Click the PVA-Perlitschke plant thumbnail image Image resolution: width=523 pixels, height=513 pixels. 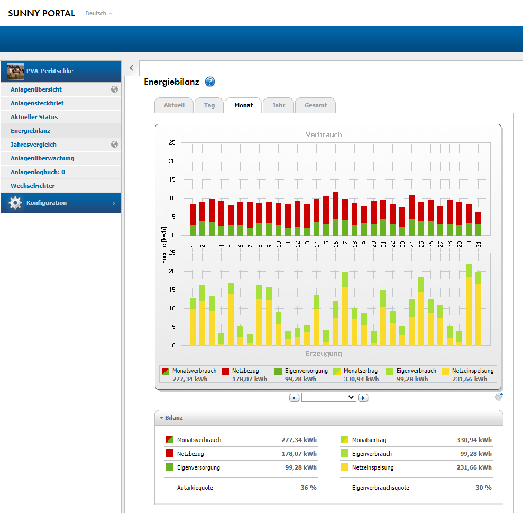(15, 71)
